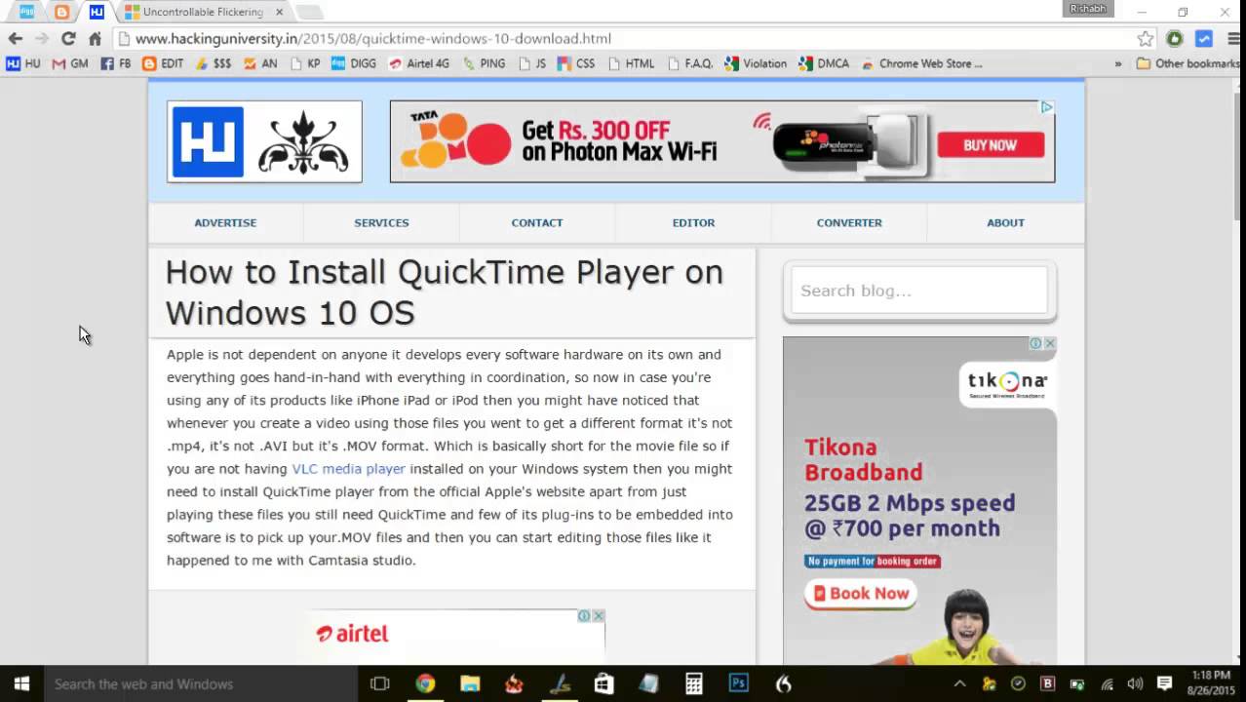Viewport: 1246px width, 702px height.
Task: Open the Action Center notifications icon
Action: (x=1164, y=684)
